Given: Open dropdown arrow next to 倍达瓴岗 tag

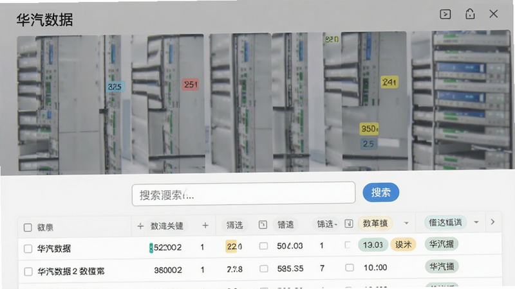Looking at the screenshot, I should coord(476,222).
